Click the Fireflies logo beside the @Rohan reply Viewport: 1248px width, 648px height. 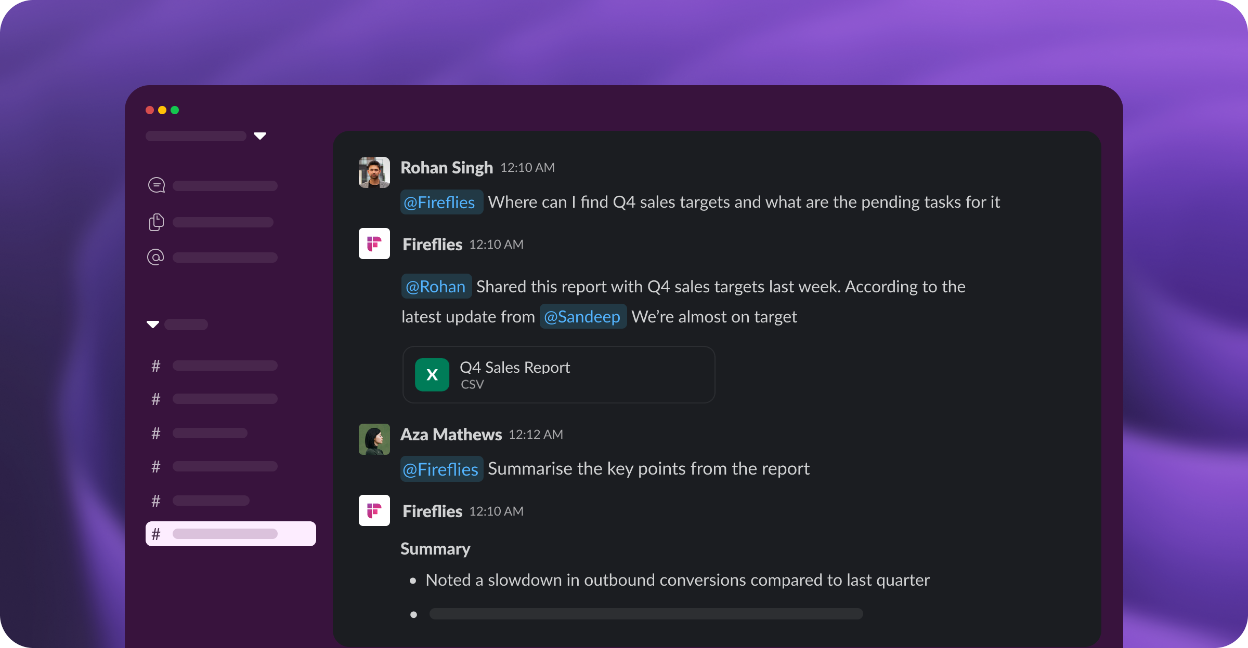[x=374, y=244]
